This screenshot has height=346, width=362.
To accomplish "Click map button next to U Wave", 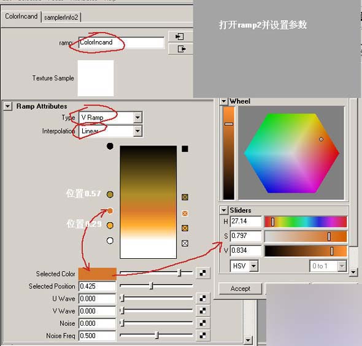I will 202,298.
